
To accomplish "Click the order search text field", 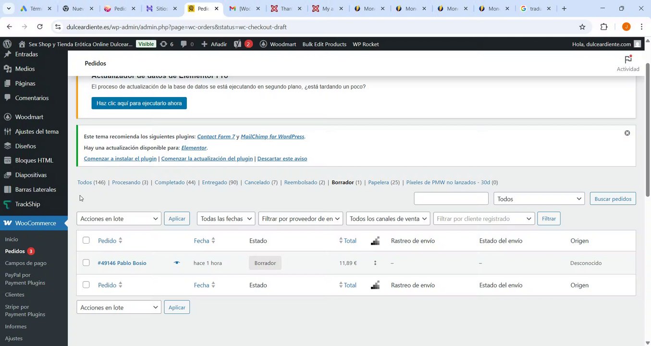I will (x=451, y=199).
